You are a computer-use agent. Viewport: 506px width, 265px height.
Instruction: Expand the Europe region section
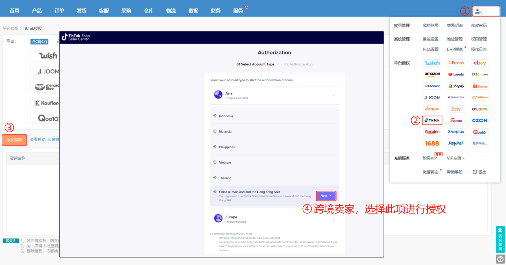pos(333,219)
